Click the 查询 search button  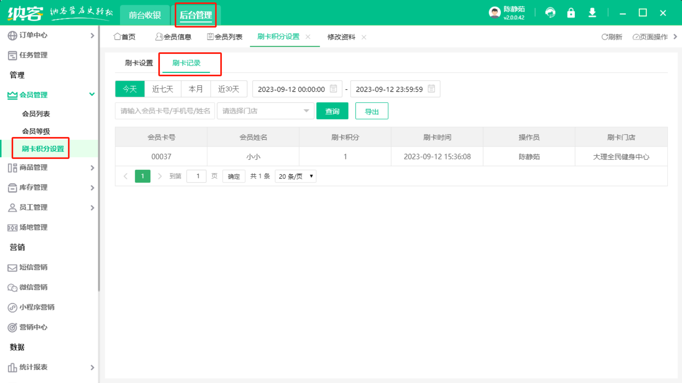332,111
